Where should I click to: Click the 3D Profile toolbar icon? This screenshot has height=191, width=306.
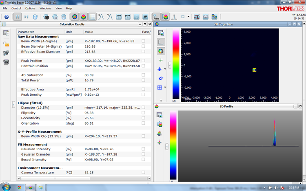(x=84, y=17)
